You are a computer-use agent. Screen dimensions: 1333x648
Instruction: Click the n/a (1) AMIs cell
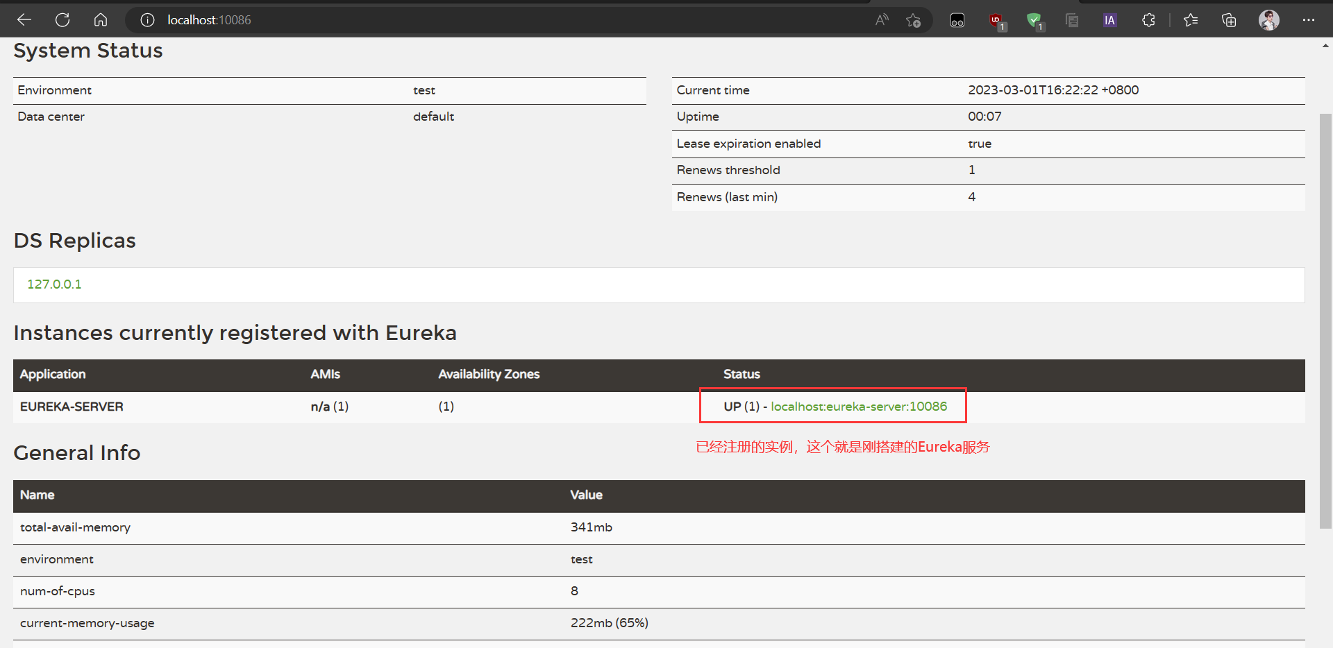pyautogui.click(x=329, y=407)
